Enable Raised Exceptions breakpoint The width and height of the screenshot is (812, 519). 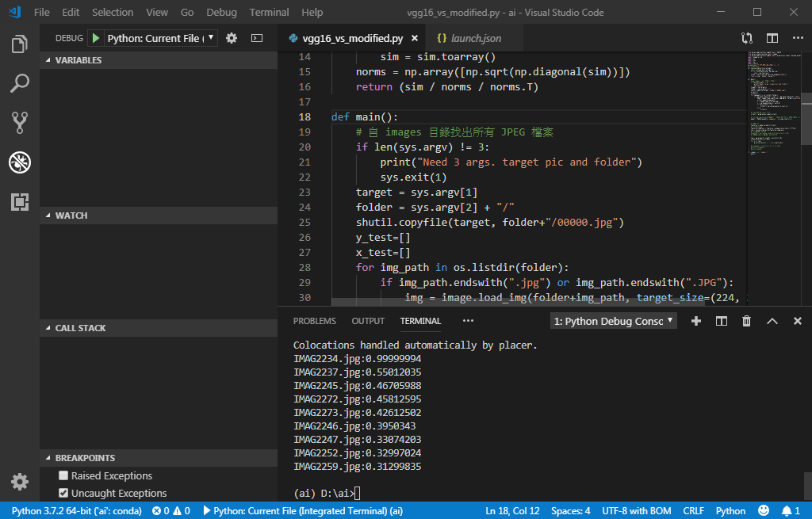[x=63, y=475]
